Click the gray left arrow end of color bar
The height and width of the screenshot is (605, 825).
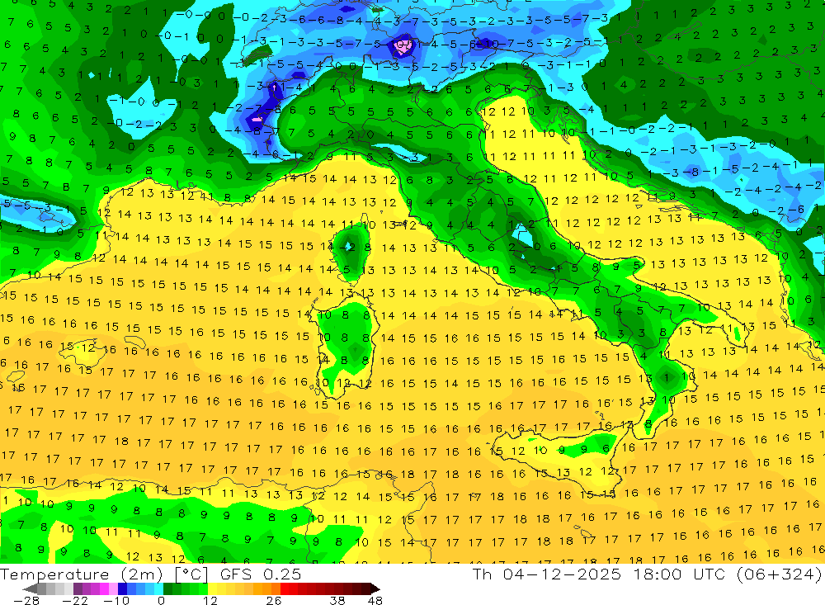pyautogui.click(x=30, y=588)
